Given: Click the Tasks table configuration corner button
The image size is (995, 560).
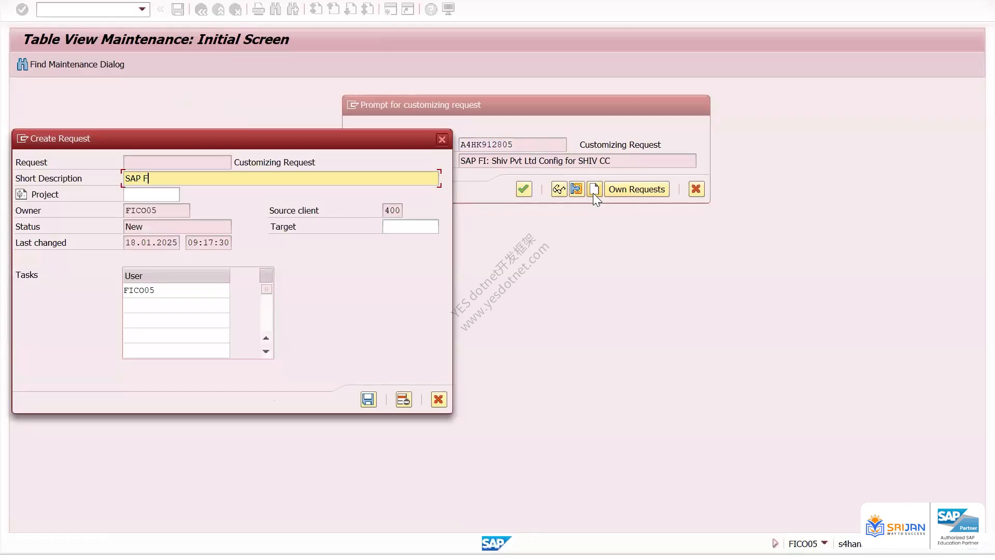Looking at the screenshot, I should (x=266, y=275).
